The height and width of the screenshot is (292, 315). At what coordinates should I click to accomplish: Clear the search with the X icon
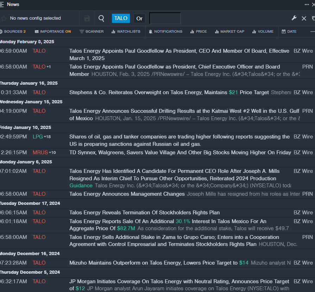click(304, 18)
